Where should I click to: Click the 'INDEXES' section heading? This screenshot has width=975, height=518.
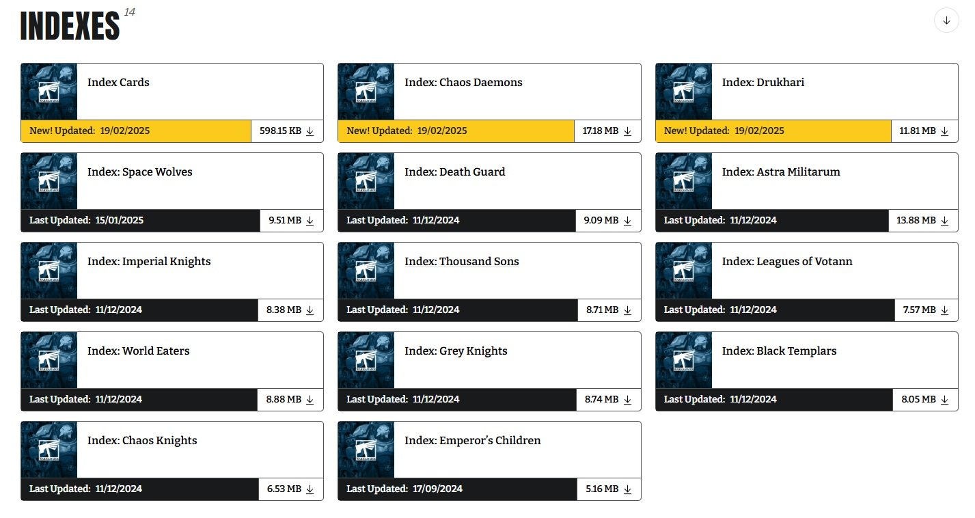click(70, 26)
